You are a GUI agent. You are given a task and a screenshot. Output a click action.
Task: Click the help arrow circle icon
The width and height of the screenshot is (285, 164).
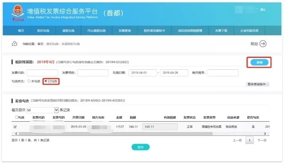(263, 44)
